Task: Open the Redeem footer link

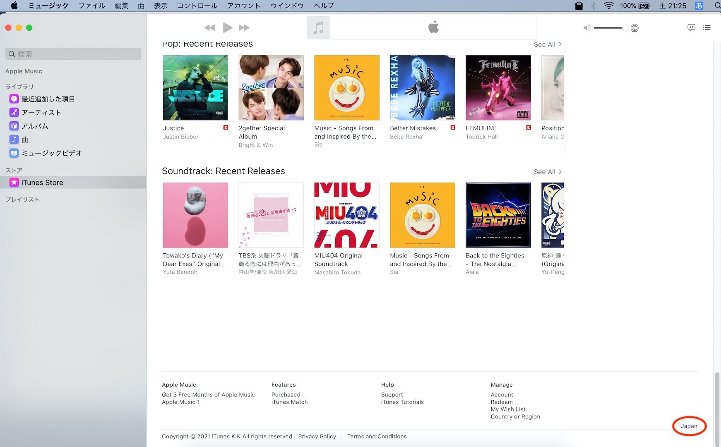Action: (502, 402)
